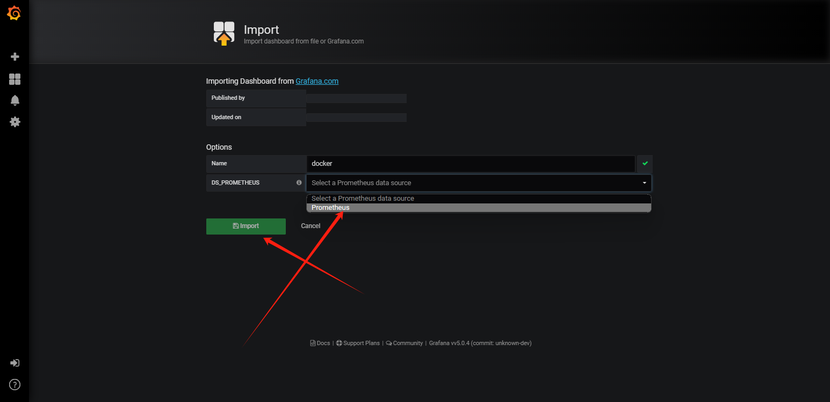Open the Support Plans footer link
This screenshot has height=402, width=830.
point(358,343)
